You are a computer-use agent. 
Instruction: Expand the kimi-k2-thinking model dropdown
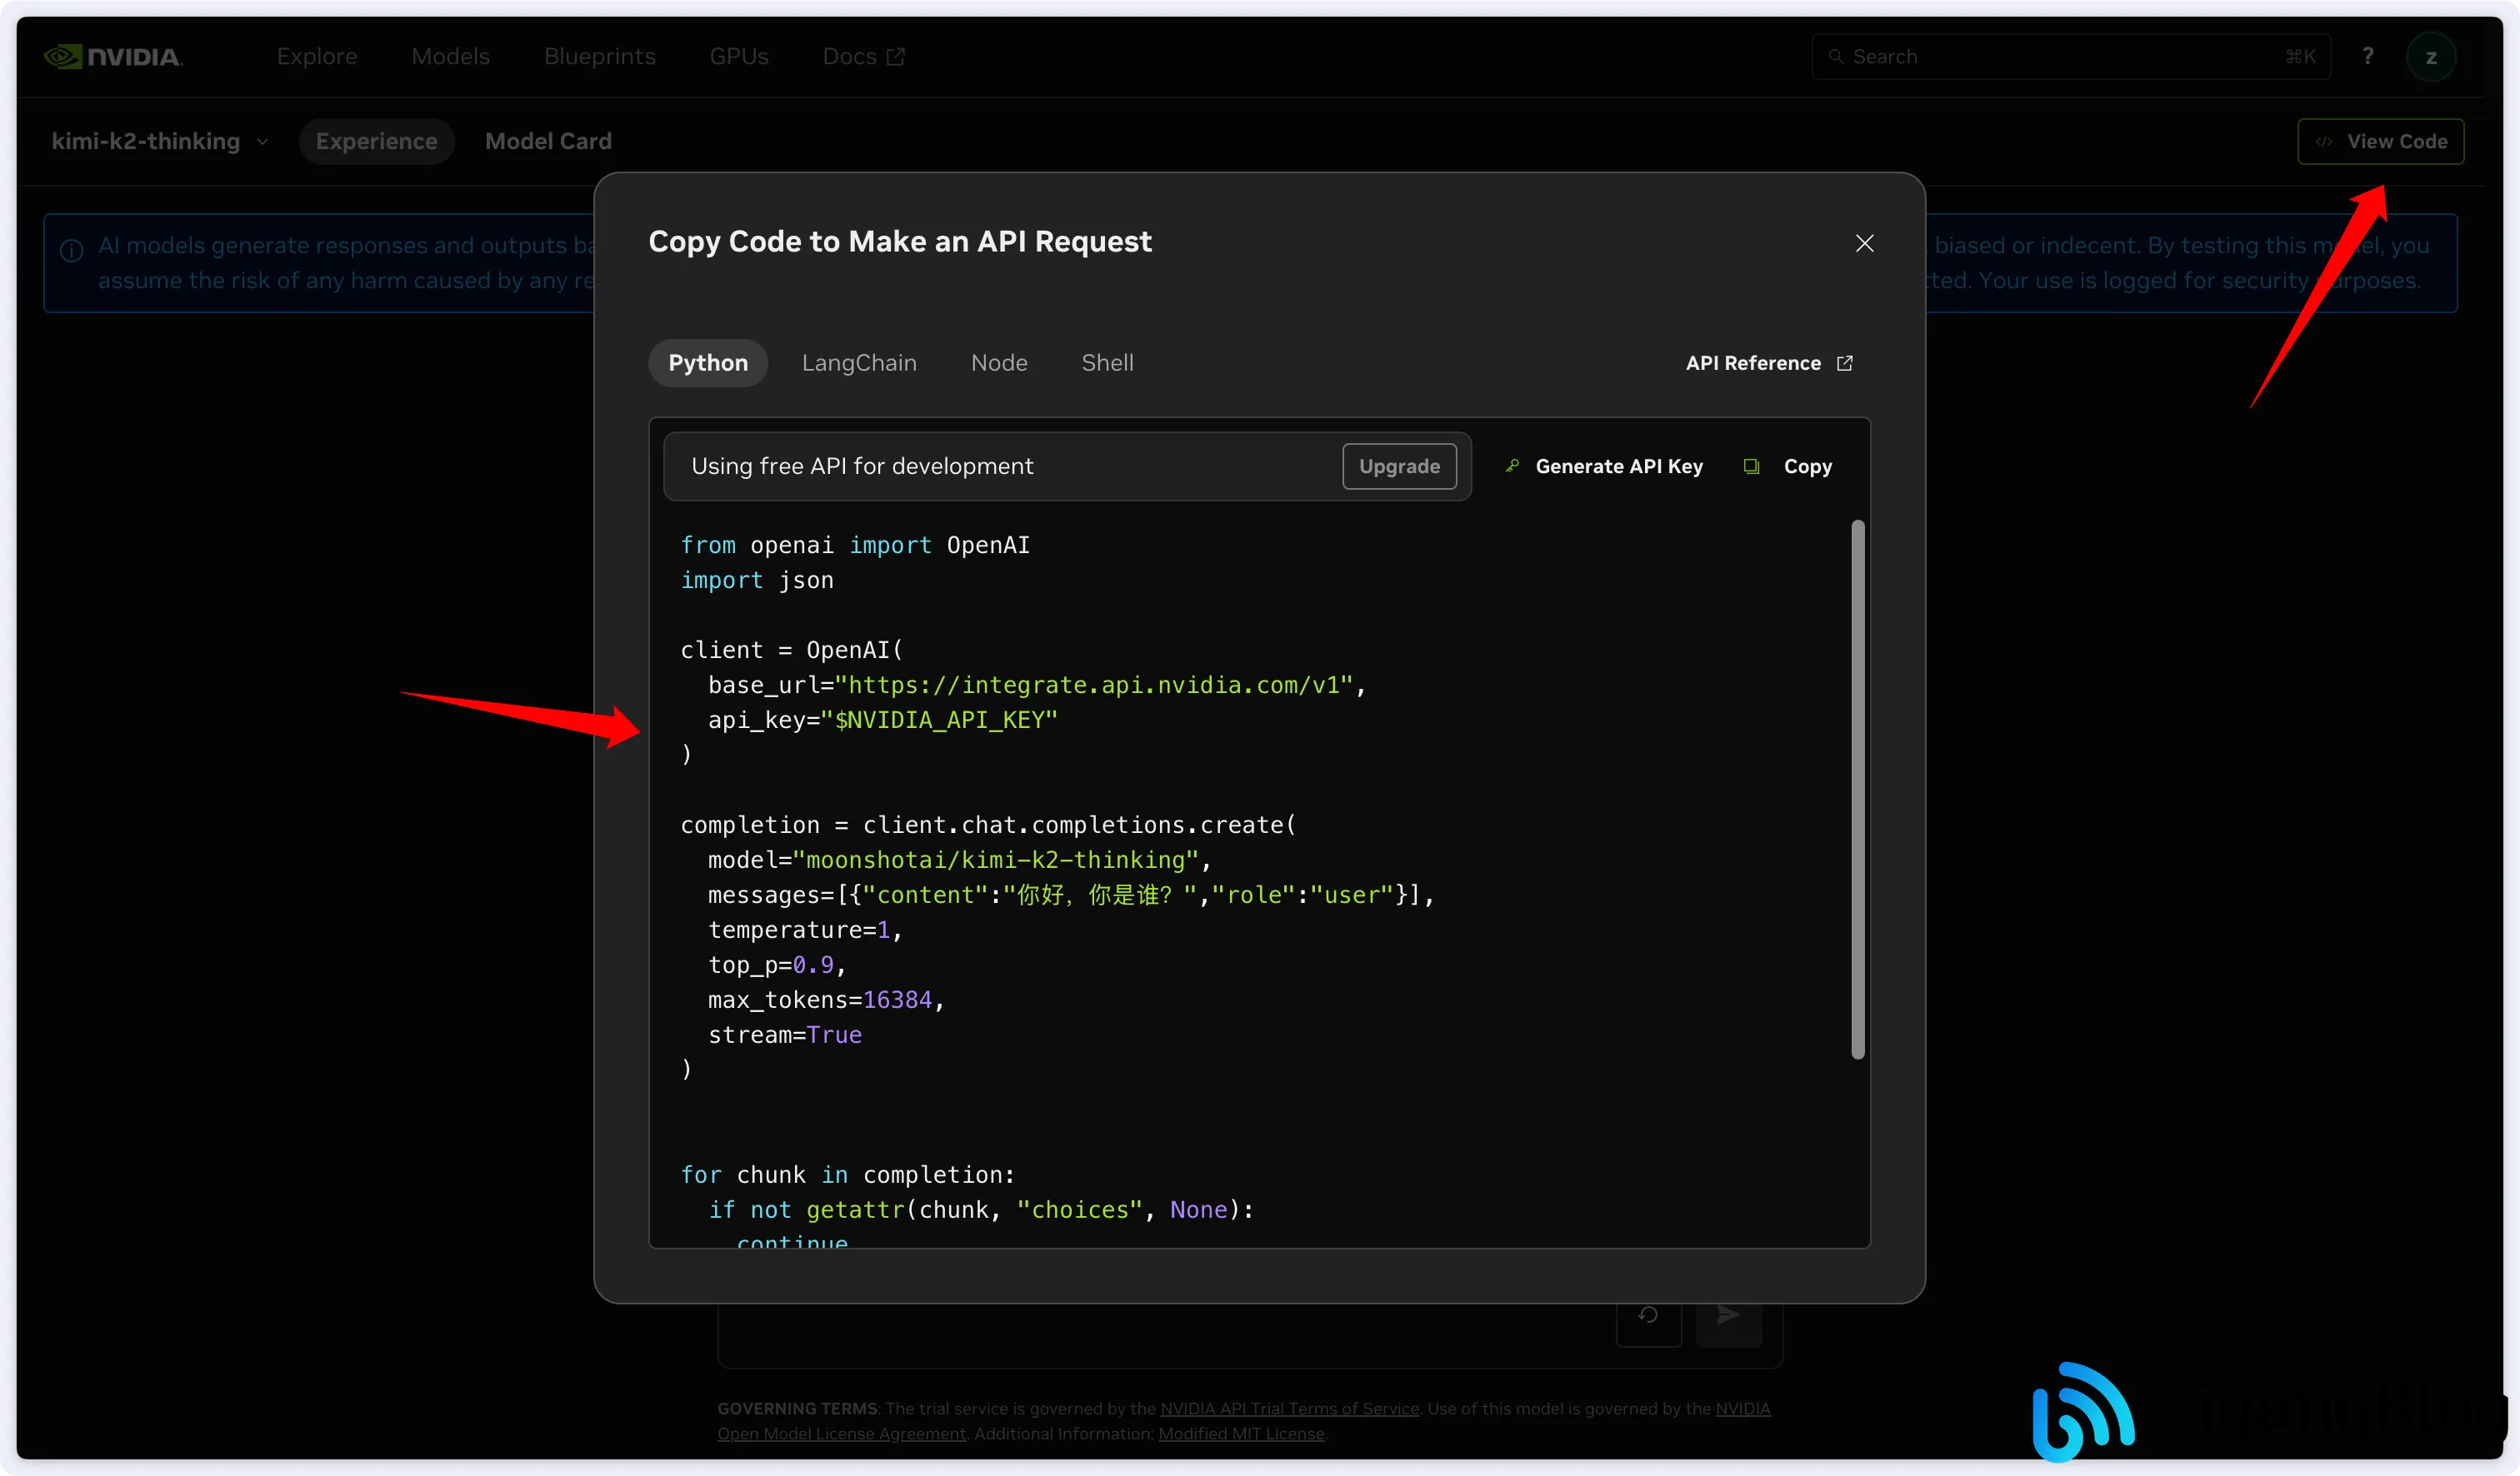click(160, 142)
